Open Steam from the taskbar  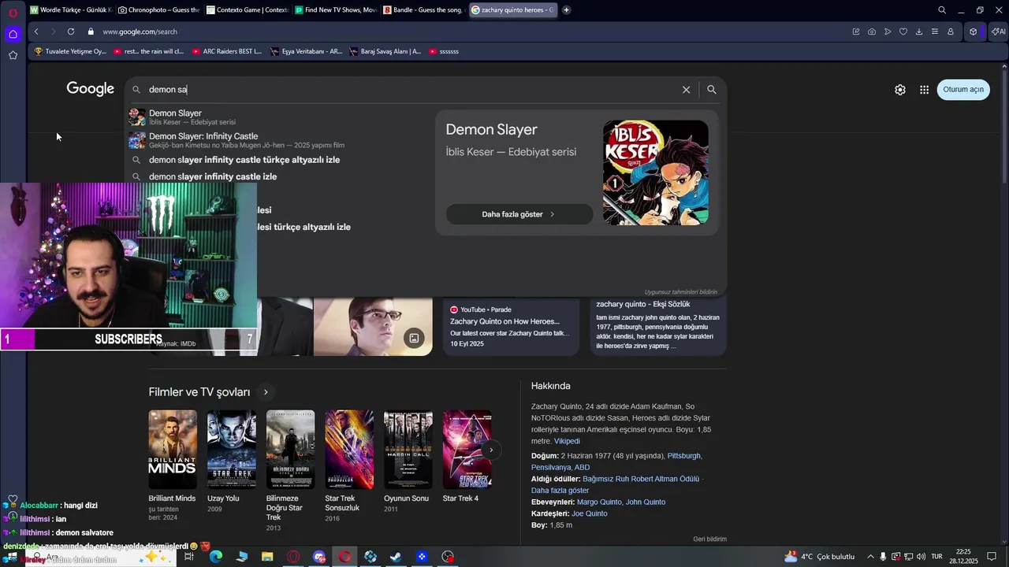click(396, 557)
